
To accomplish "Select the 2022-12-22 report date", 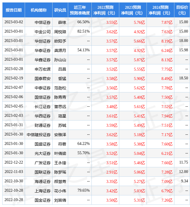I will [14, 162].
